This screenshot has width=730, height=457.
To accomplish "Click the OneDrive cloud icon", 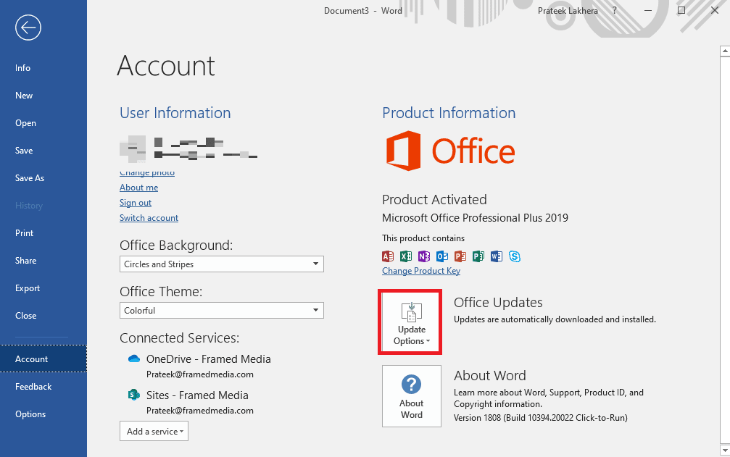I will click(x=134, y=359).
